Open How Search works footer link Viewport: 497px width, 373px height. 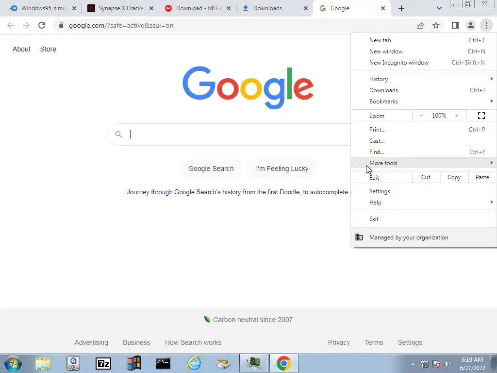coord(193,342)
